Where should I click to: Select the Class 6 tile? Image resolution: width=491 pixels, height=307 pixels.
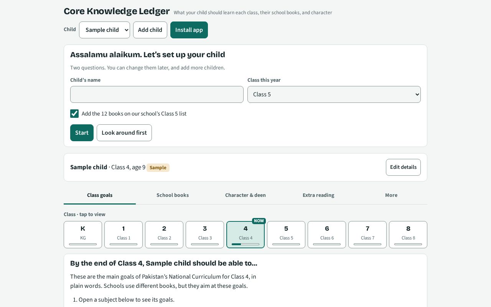(327, 234)
